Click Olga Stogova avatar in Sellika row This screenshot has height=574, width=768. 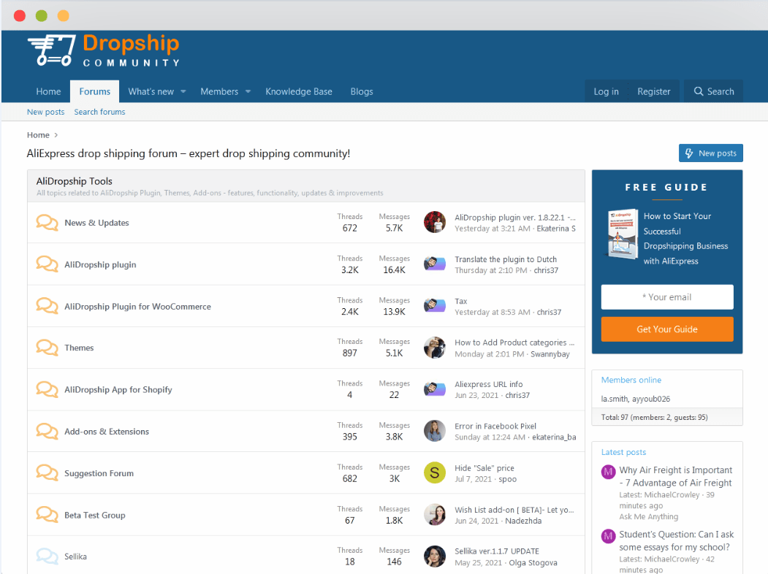[x=435, y=556]
